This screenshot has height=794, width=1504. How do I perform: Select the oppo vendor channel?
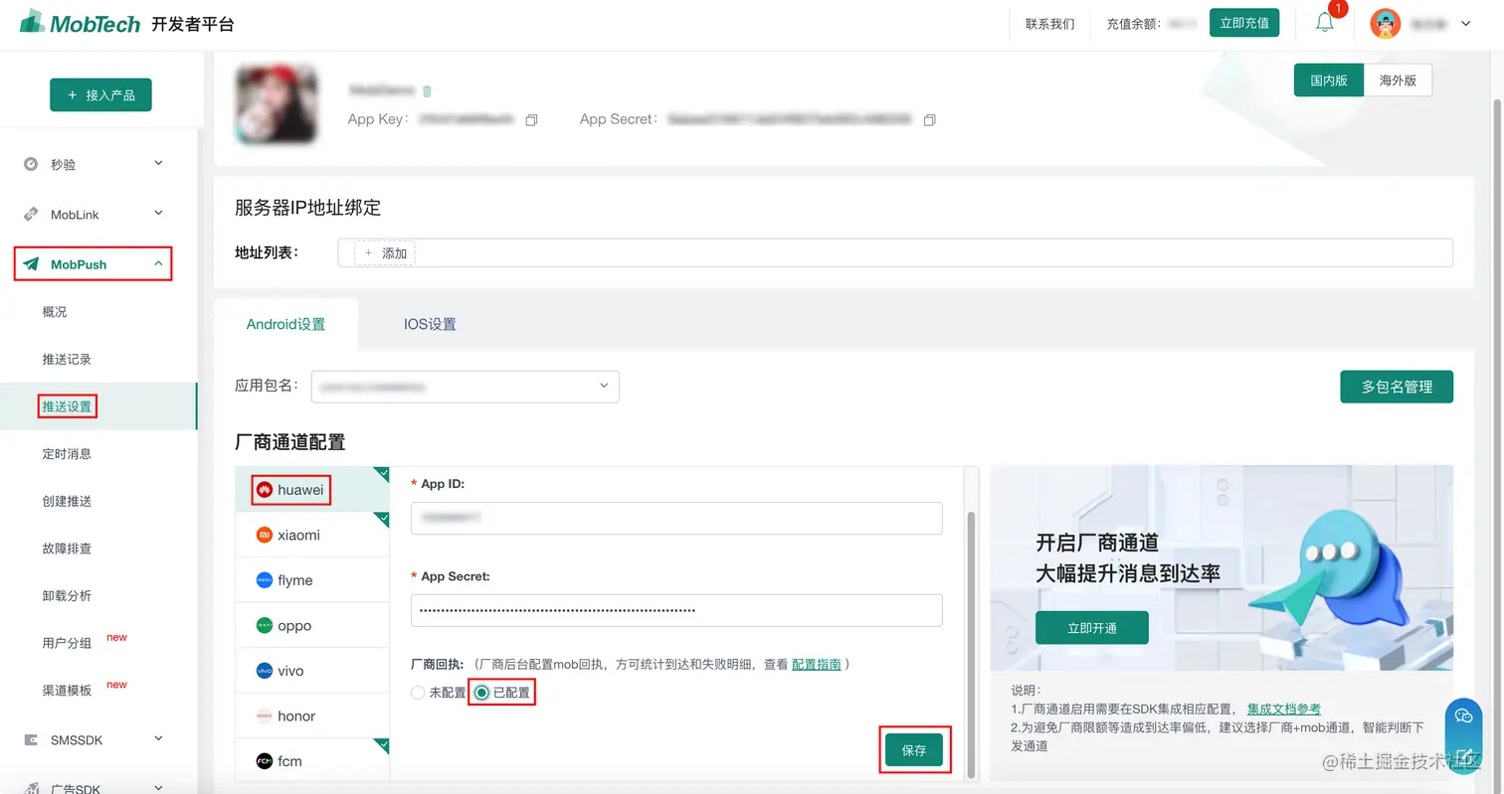coord(295,624)
